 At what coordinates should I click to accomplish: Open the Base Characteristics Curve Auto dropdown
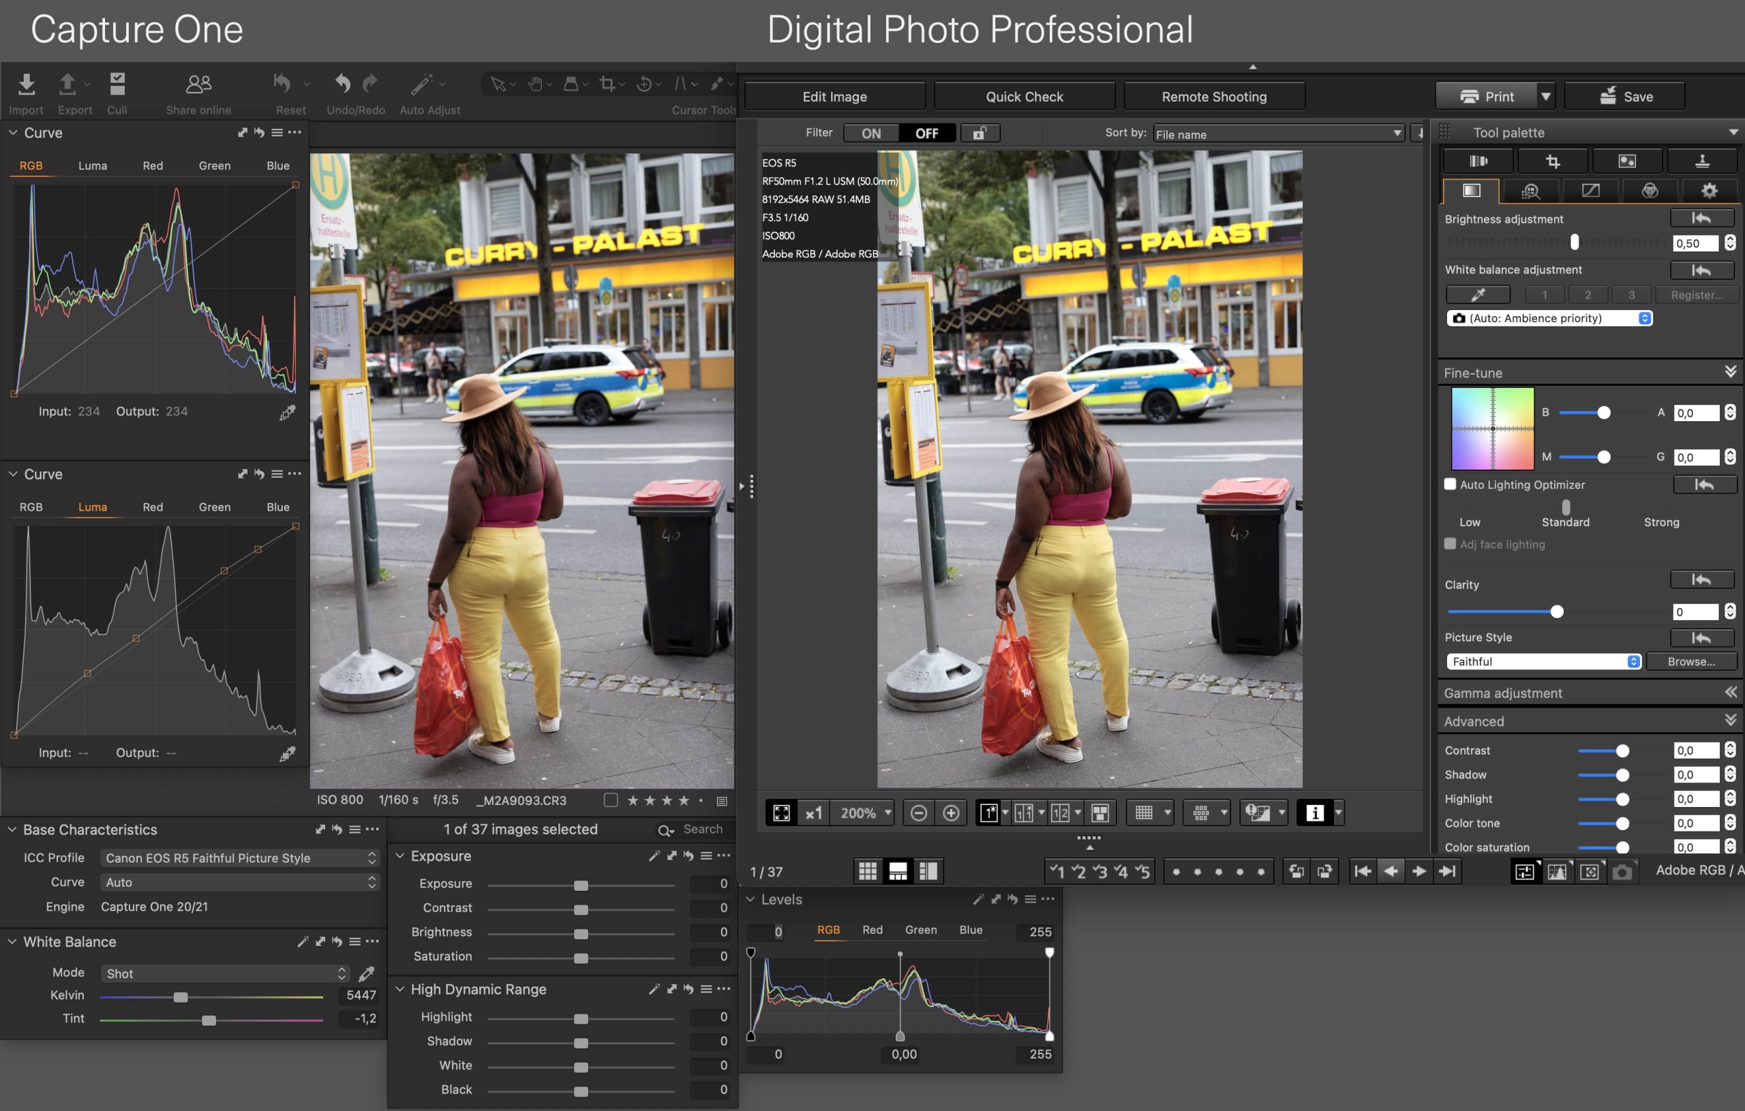pos(239,883)
